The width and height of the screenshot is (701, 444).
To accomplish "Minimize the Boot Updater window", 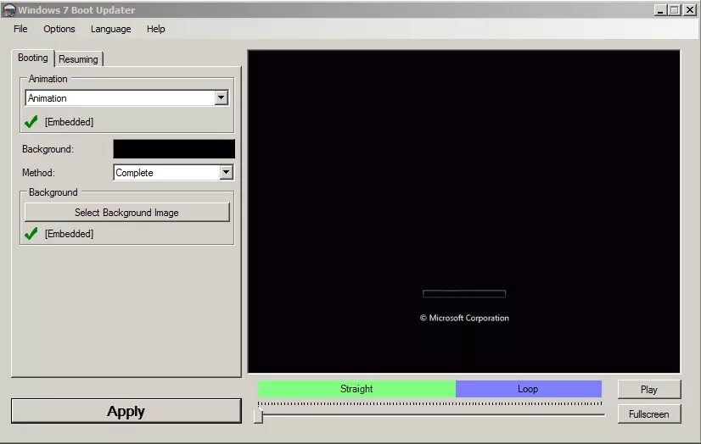I will [660, 10].
